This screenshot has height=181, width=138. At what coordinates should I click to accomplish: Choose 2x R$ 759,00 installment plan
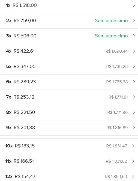[x=69, y=21]
